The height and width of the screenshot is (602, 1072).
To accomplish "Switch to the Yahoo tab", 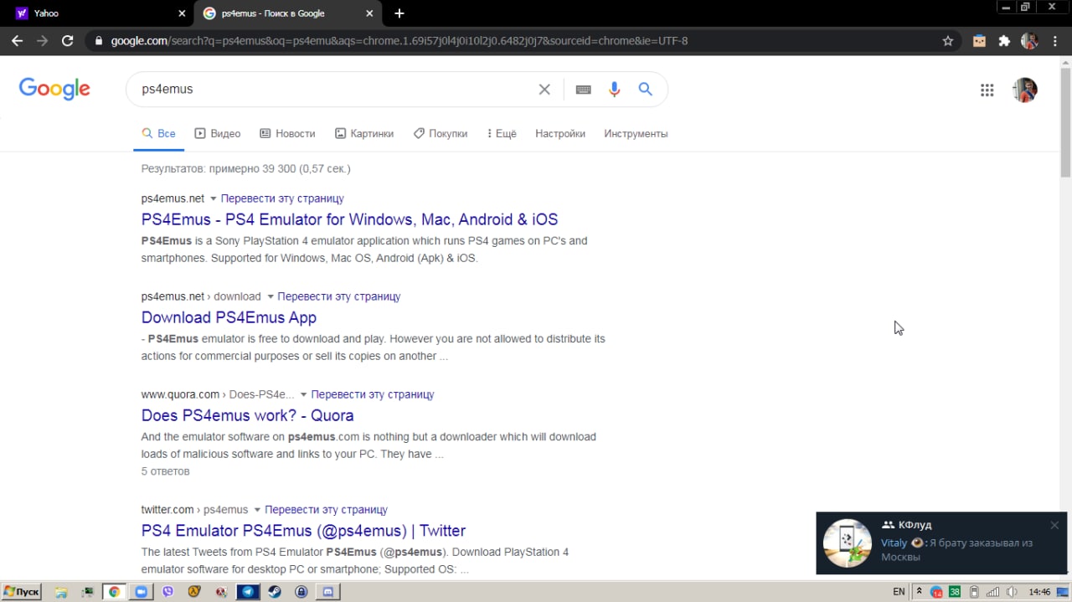I will tap(97, 13).
